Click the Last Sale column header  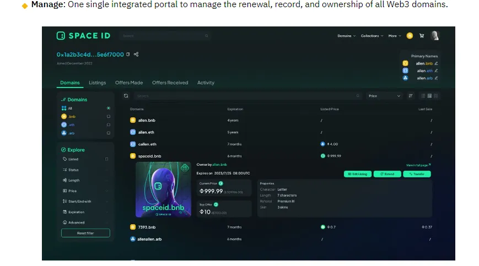pyautogui.click(x=425, y=109)
